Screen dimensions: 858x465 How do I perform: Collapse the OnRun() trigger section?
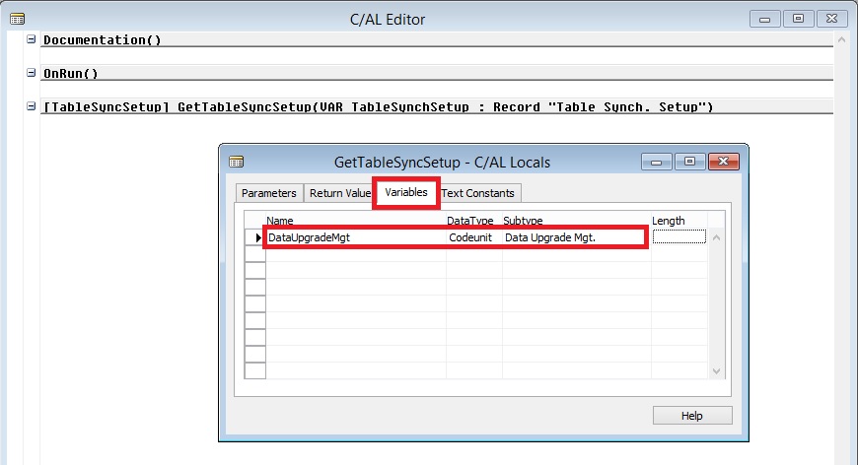[x=32, y=73]
